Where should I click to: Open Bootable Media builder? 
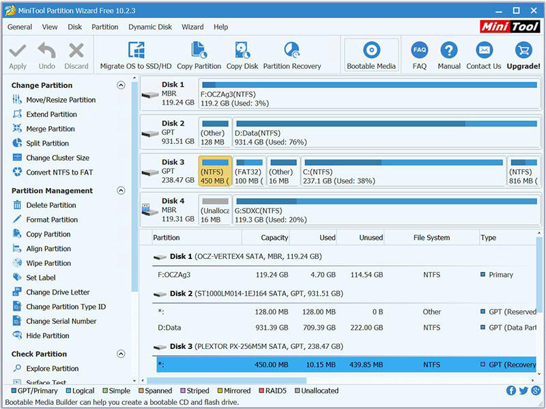pyautogui.click(x=371, y=51)
